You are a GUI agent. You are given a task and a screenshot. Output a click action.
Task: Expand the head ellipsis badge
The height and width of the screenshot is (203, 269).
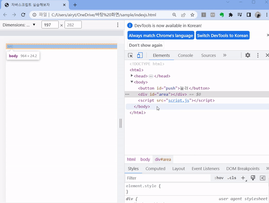(151, 76)
